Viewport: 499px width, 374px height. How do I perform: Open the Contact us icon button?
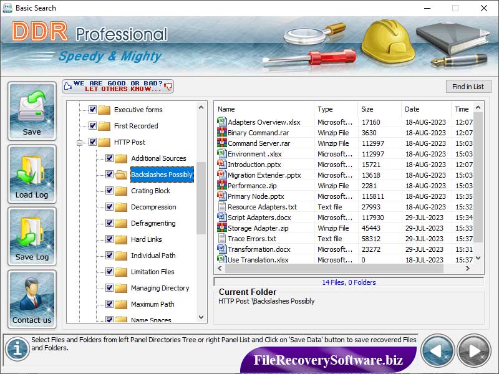pyautogui.click(x=32, y=299)
